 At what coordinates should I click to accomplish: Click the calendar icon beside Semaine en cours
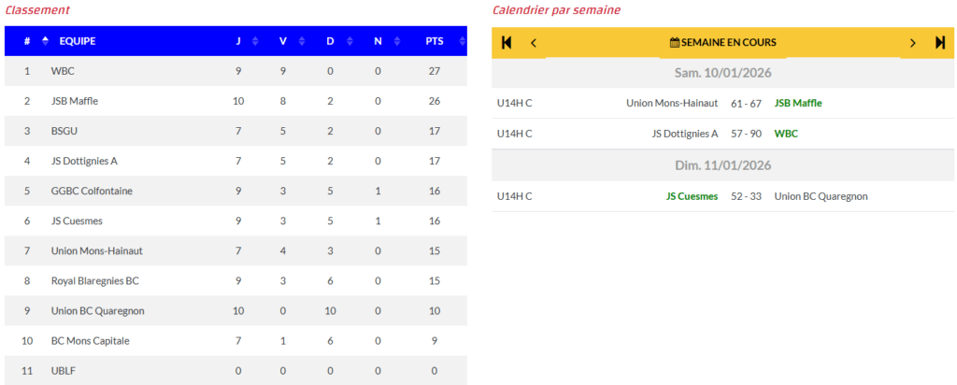675,42
